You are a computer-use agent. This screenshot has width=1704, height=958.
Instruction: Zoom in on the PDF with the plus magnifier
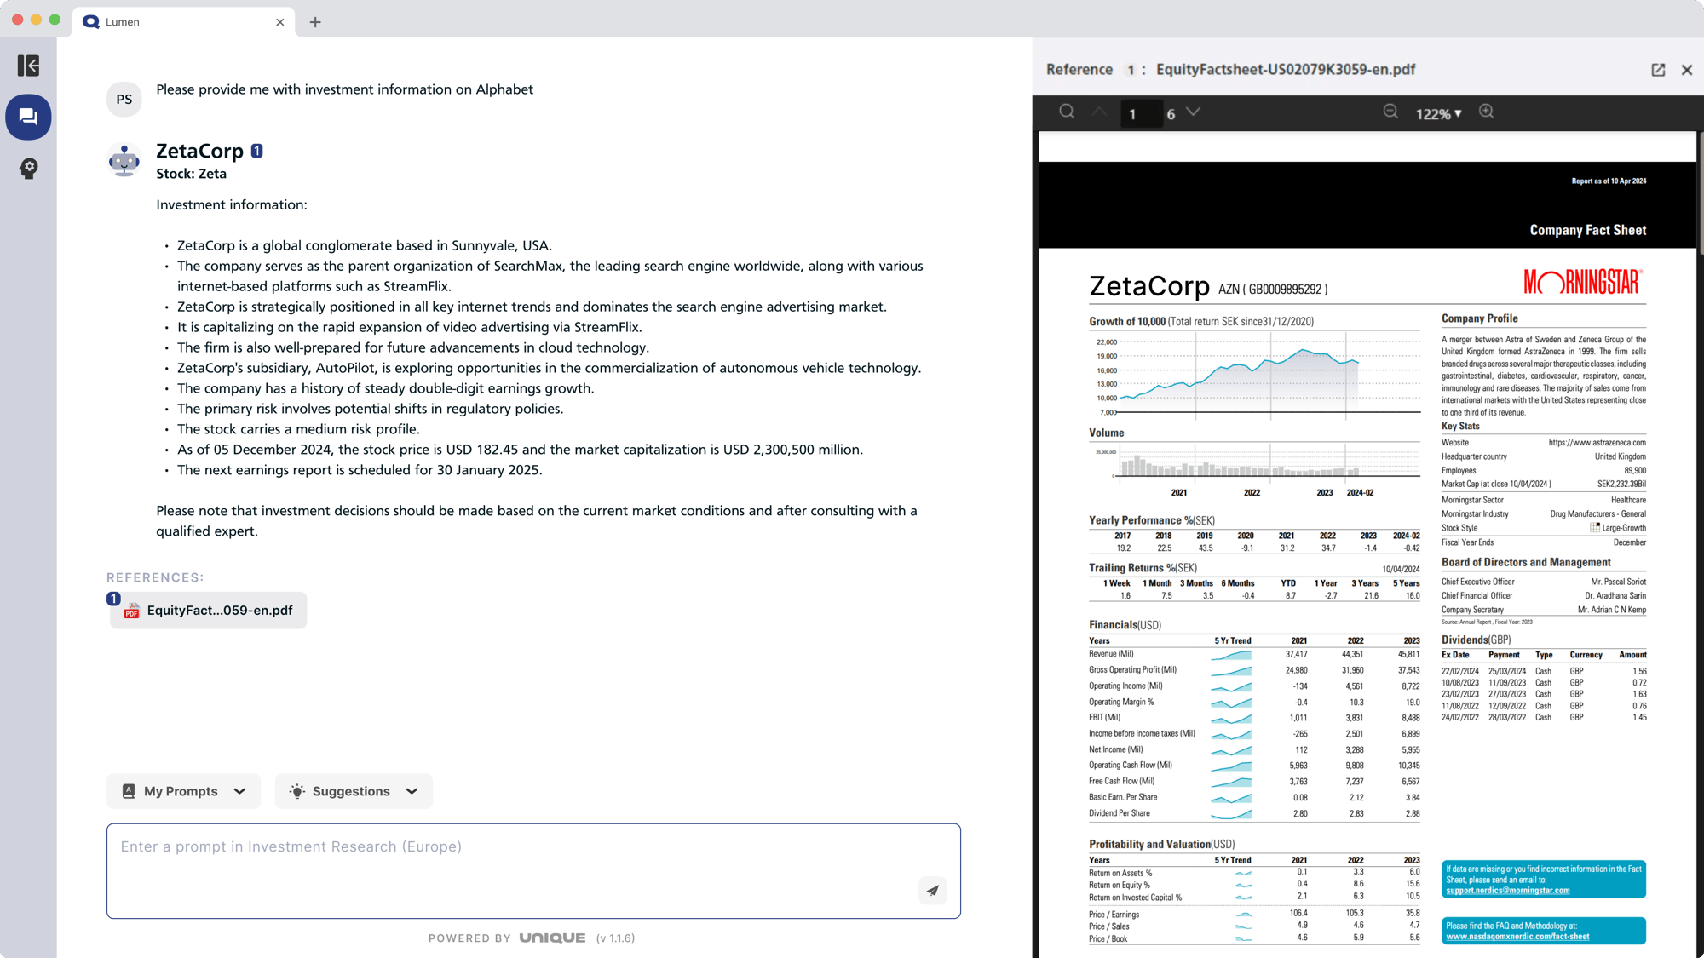[1486, 112]
